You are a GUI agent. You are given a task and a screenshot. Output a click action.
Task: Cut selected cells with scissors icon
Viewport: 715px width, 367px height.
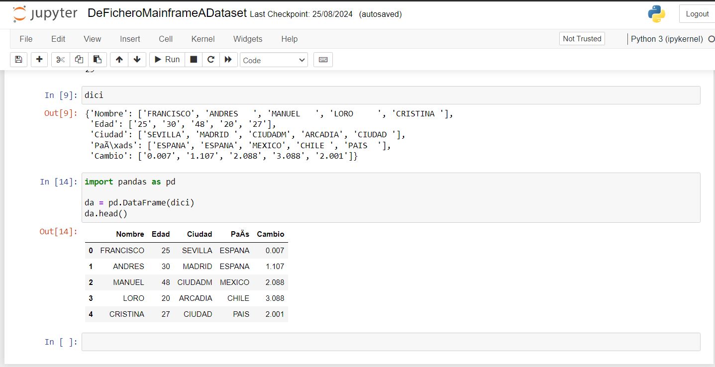click(61, 60)
